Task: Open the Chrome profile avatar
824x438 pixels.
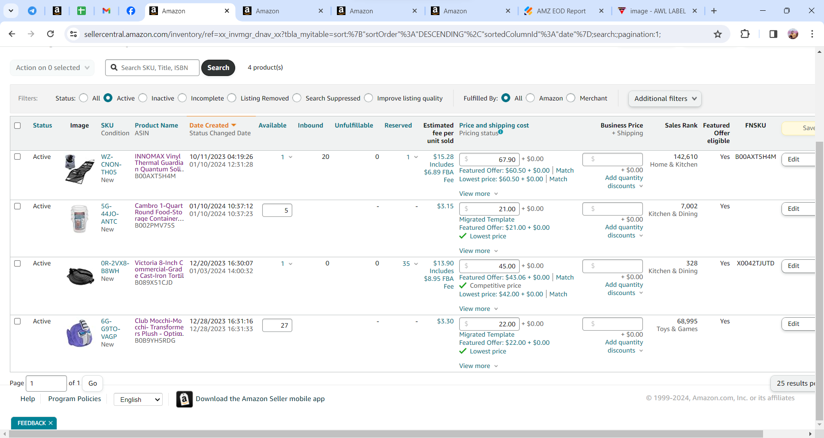Action: click(x=793, y=34)
